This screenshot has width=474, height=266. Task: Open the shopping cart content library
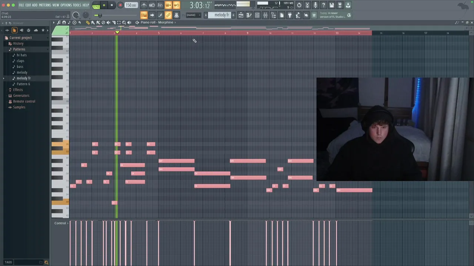(314, 15)
